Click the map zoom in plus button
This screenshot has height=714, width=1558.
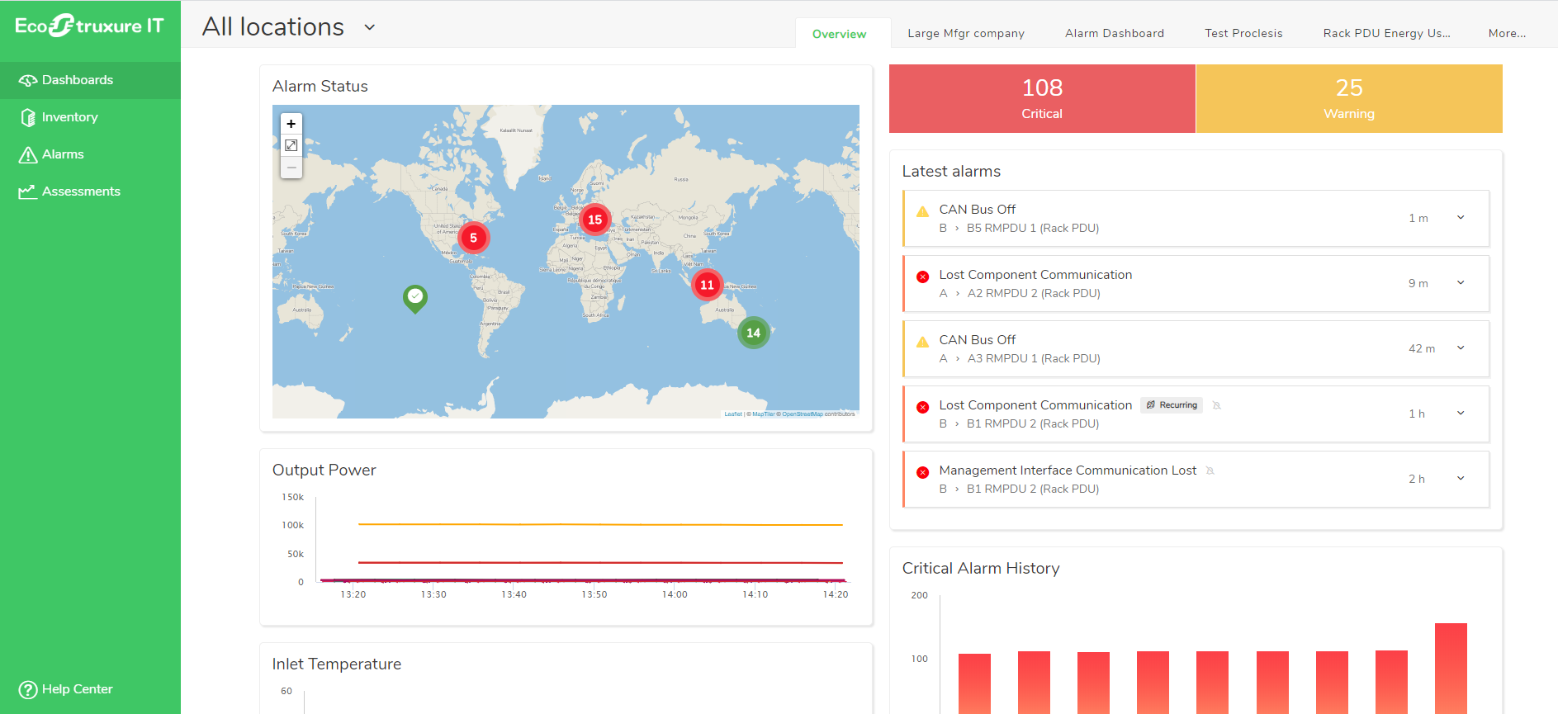coord(291,124)
